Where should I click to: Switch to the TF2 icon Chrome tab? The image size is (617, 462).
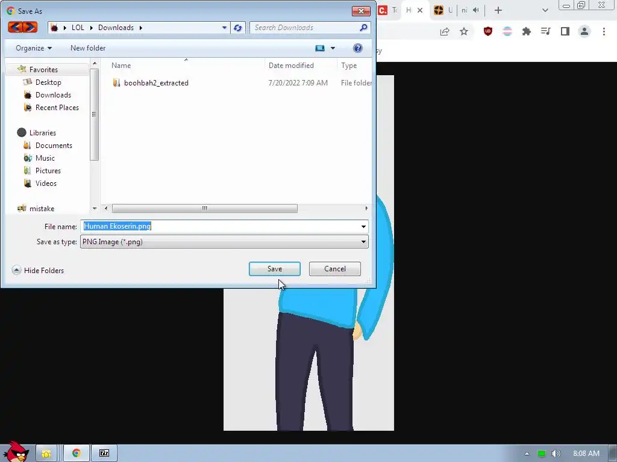pyautogui.click(x=443, y=11)
